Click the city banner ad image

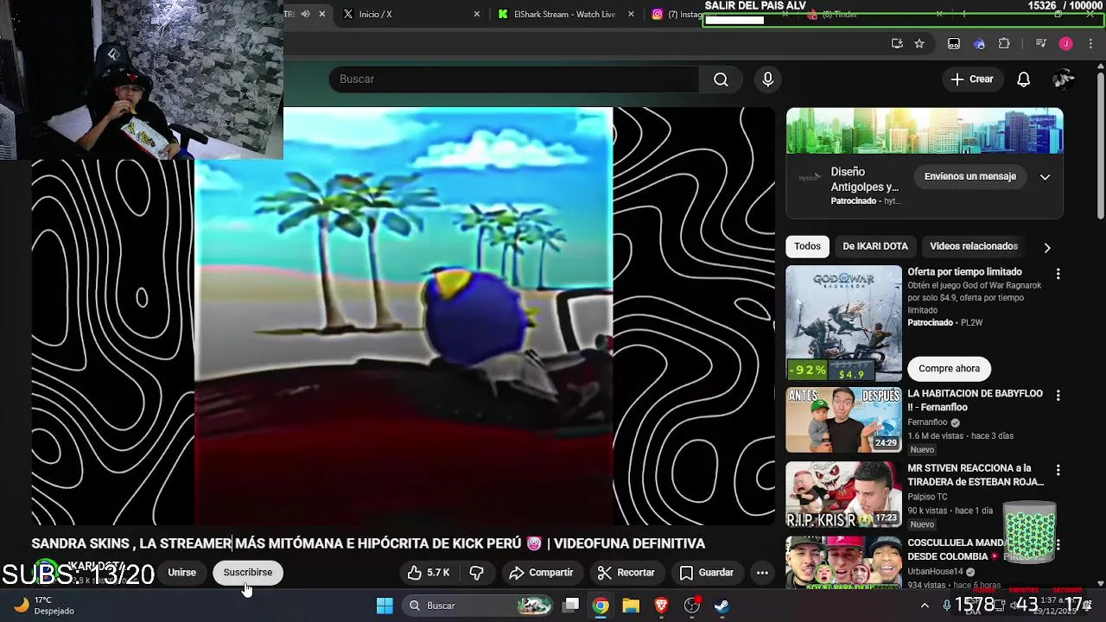[x=925, y=130]
